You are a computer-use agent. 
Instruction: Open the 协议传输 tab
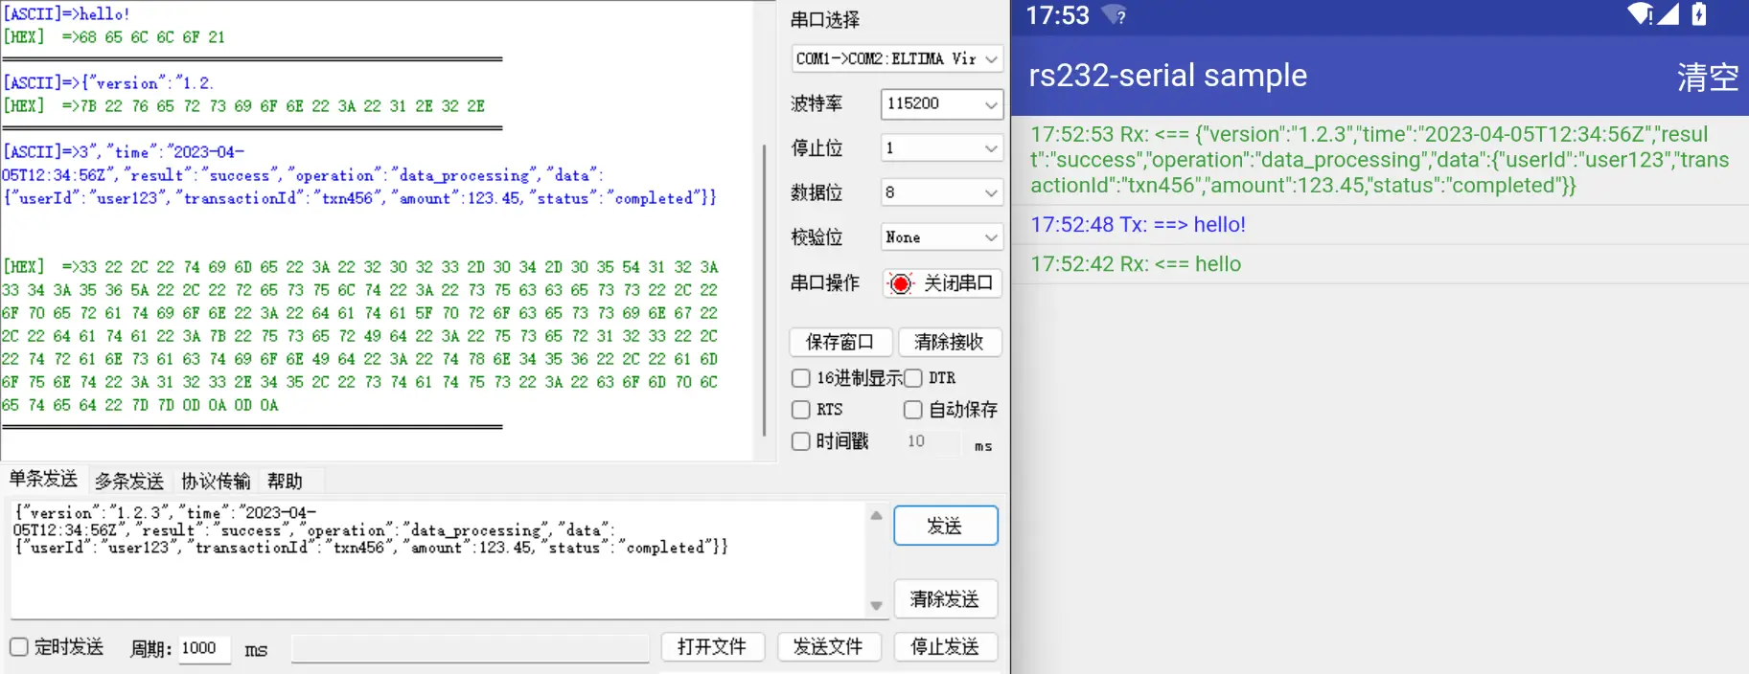pos(216,481)
